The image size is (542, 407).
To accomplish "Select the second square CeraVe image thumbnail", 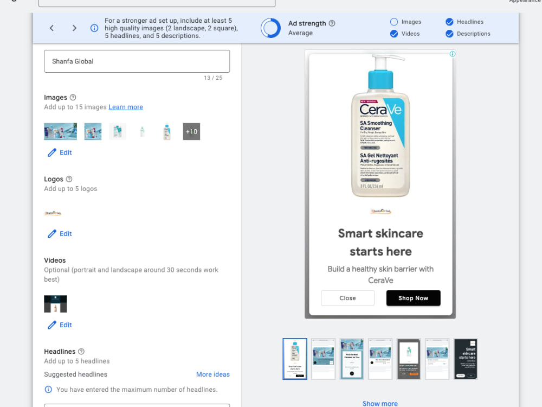I will click(x=93, y=131).
